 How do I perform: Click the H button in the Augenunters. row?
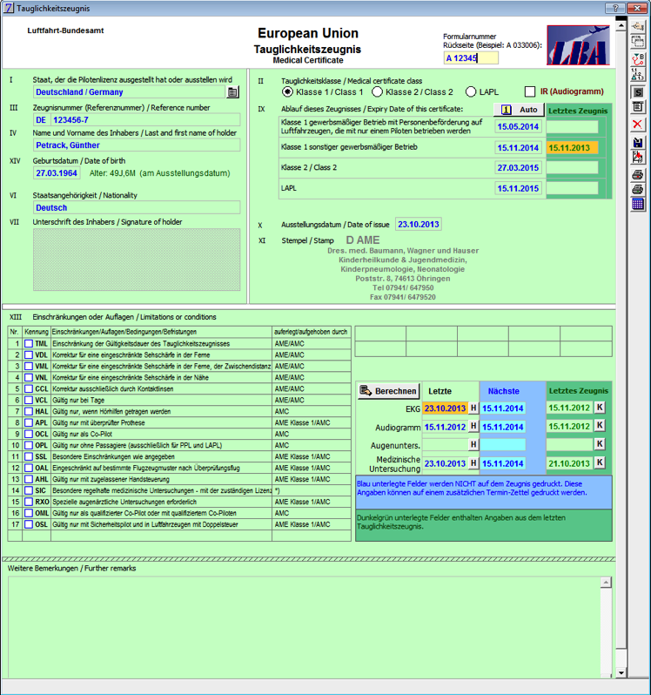(473, 444)
